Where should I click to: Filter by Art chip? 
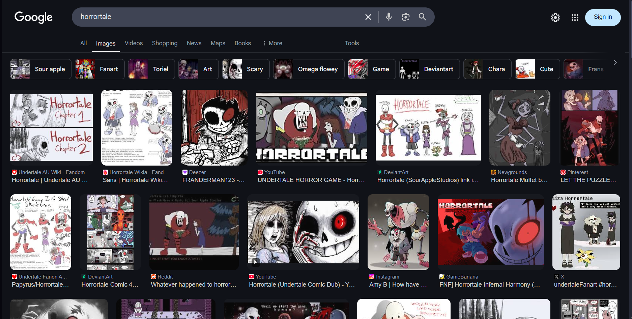click(199, 69)
